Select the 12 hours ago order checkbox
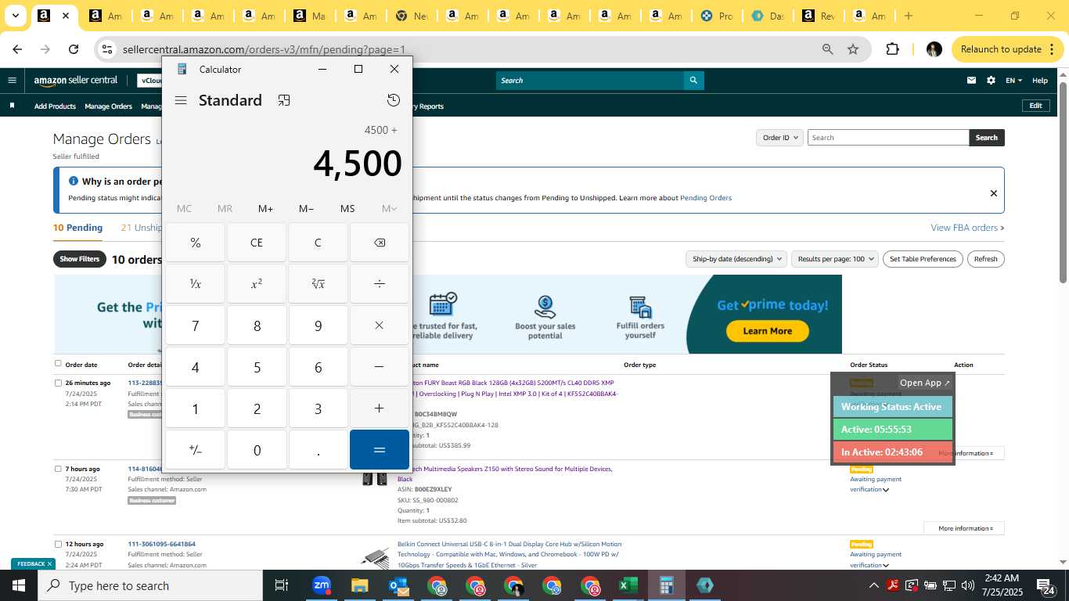The height and width of the screenshot is (601, 1069). point(58,544)
